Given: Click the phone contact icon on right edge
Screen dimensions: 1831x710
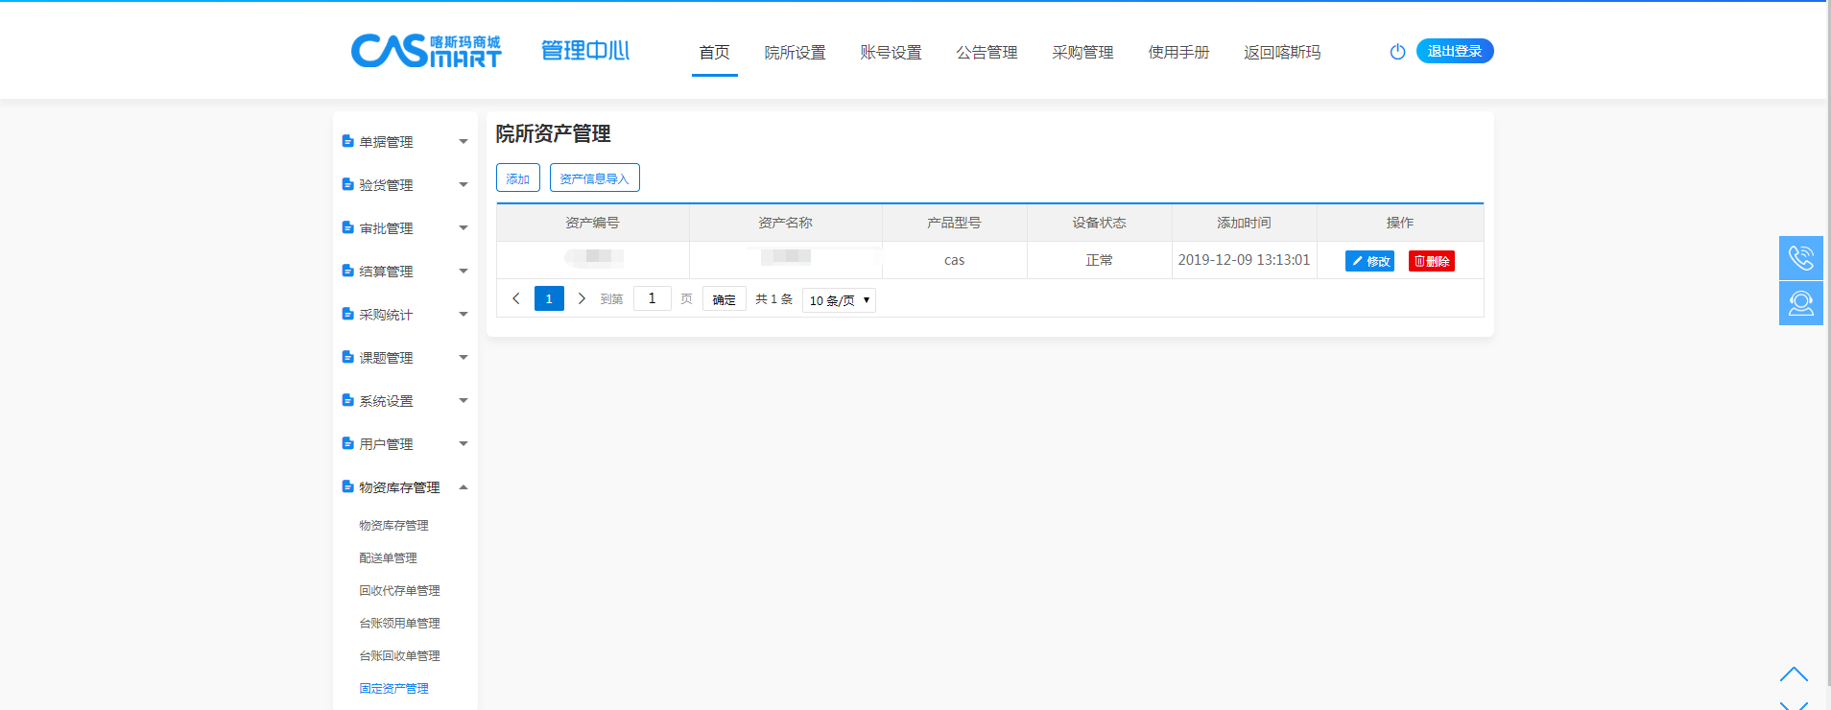Looking at the screenshot, I should click(x=1800, y=258).
